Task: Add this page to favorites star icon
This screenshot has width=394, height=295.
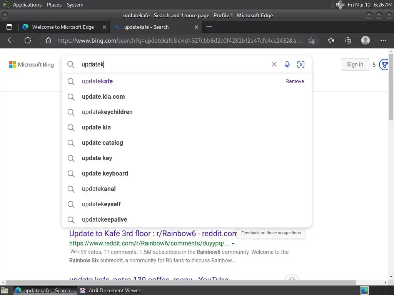Action: point(312,41)
